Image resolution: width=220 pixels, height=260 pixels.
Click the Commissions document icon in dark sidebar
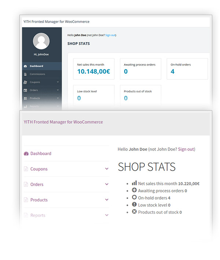[25, 74]
